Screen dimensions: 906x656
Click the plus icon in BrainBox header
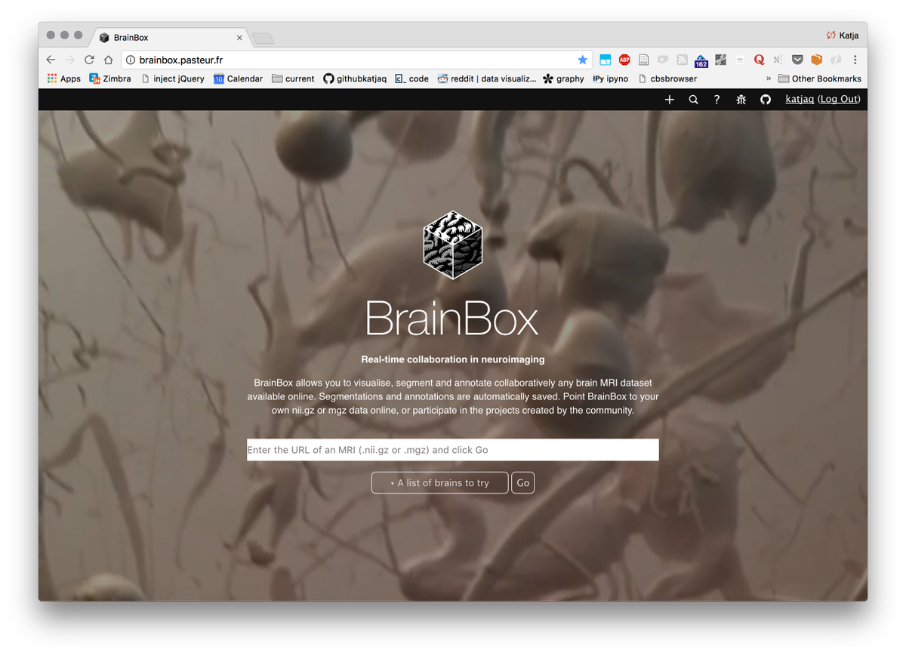click(669, 100)
